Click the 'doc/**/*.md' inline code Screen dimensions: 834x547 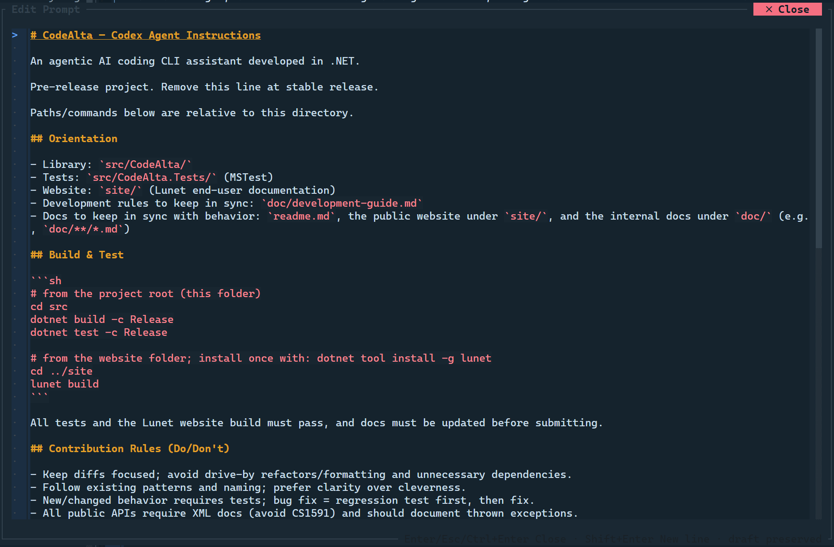(x=83, y=229)
